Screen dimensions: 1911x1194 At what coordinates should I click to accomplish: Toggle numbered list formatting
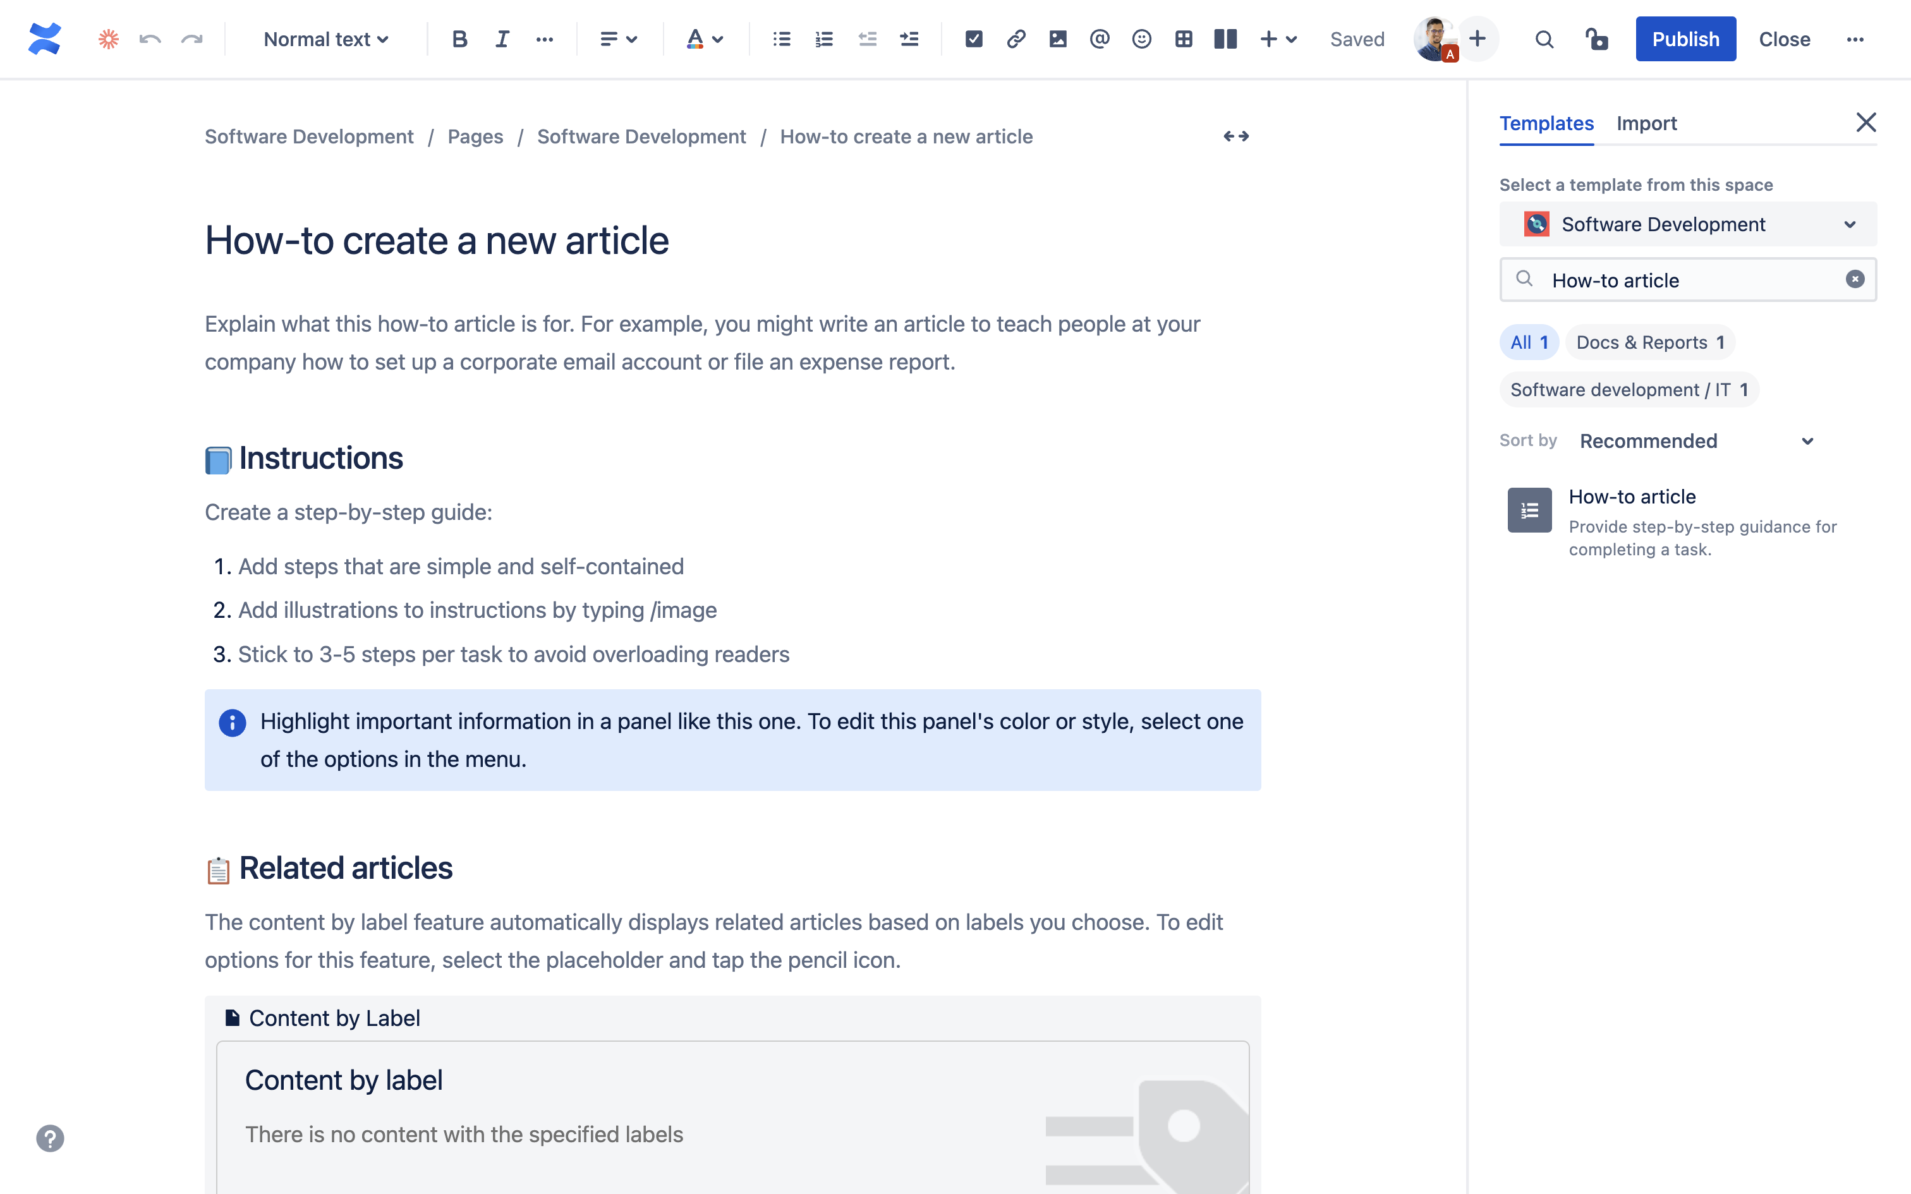tap(823, 39)
